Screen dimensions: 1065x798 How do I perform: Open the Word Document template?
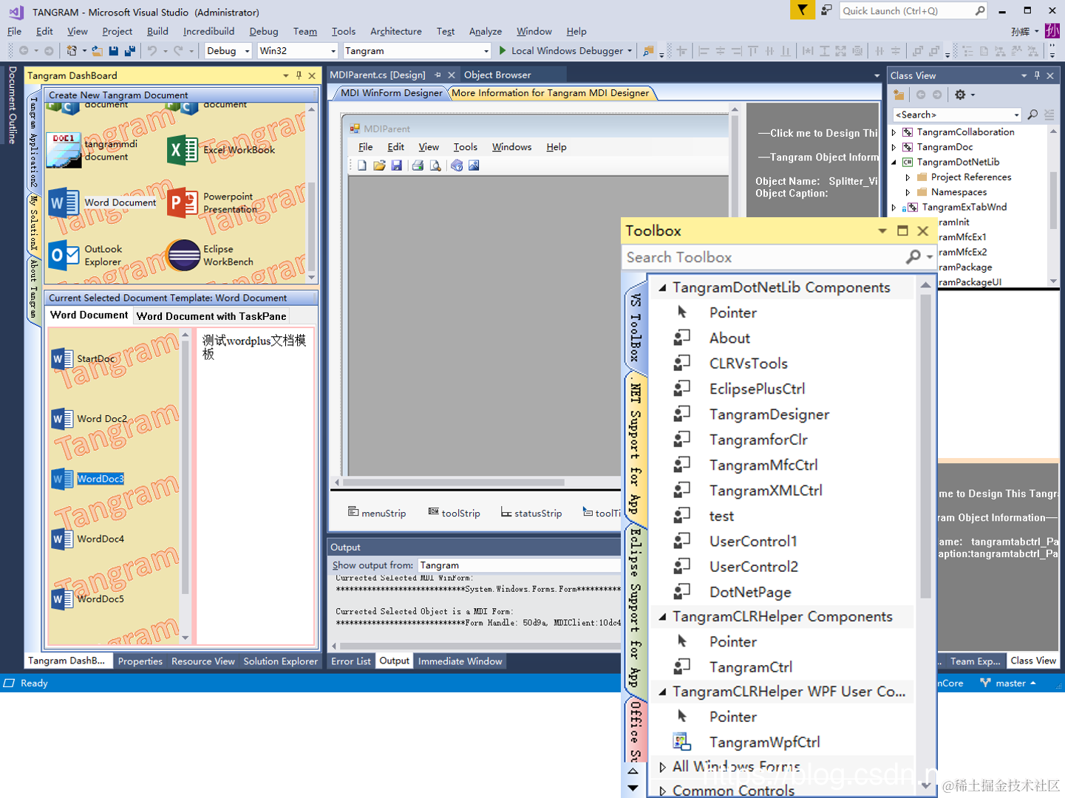(x=103, y=202)
